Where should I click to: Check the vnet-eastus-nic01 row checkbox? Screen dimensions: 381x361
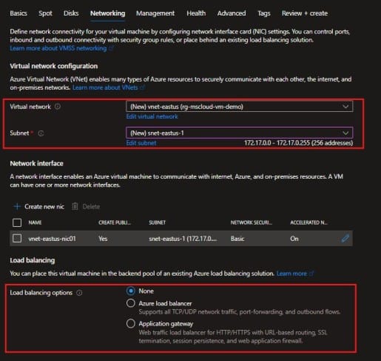pos(17,239)
